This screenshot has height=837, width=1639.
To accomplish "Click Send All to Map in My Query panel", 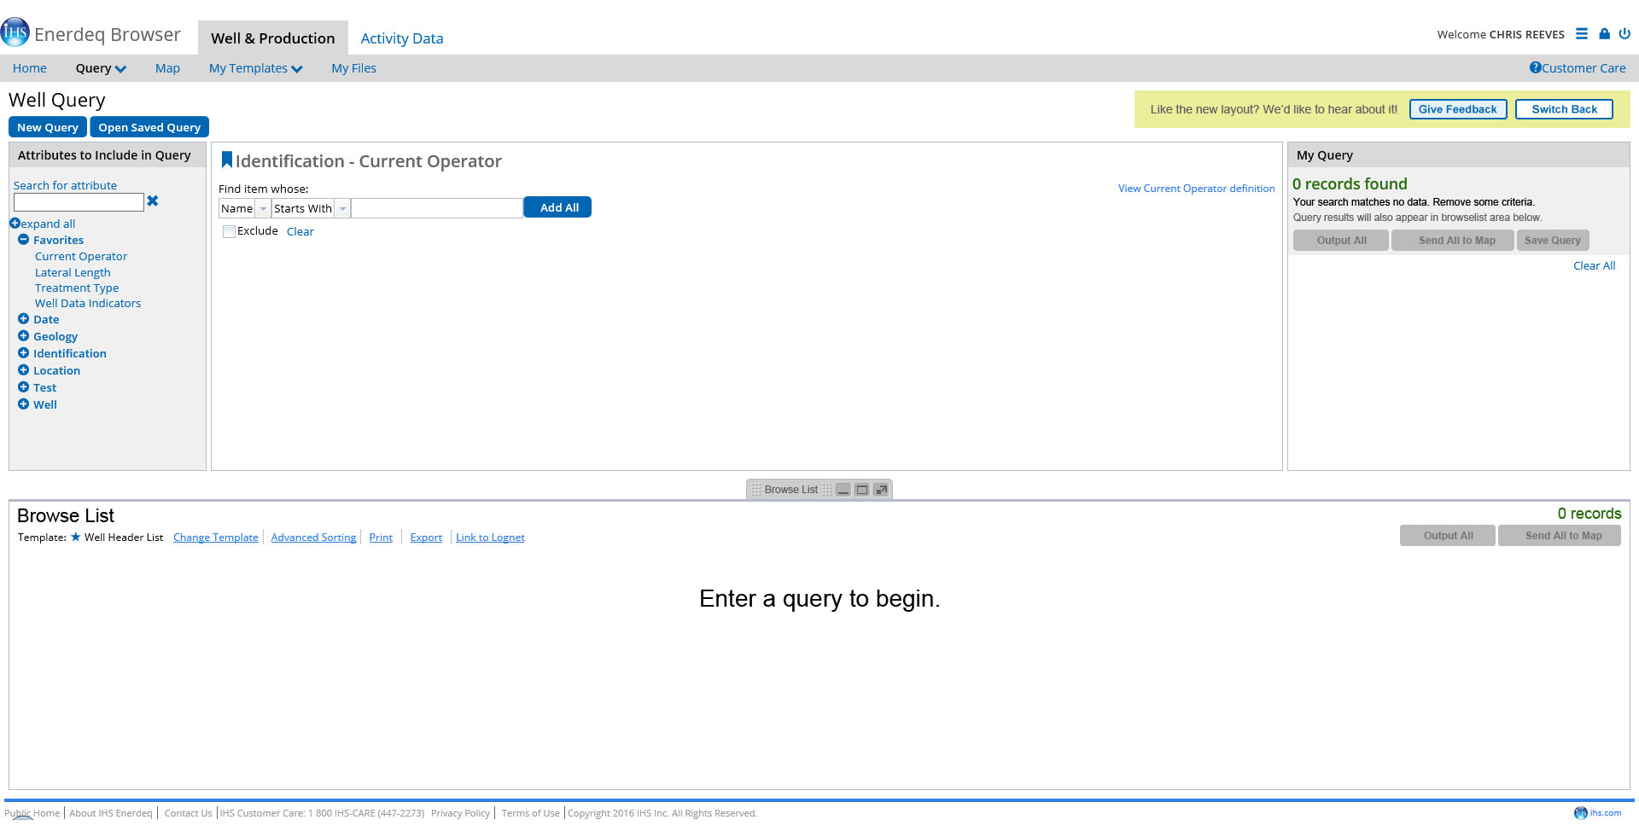I will 1453,241.
